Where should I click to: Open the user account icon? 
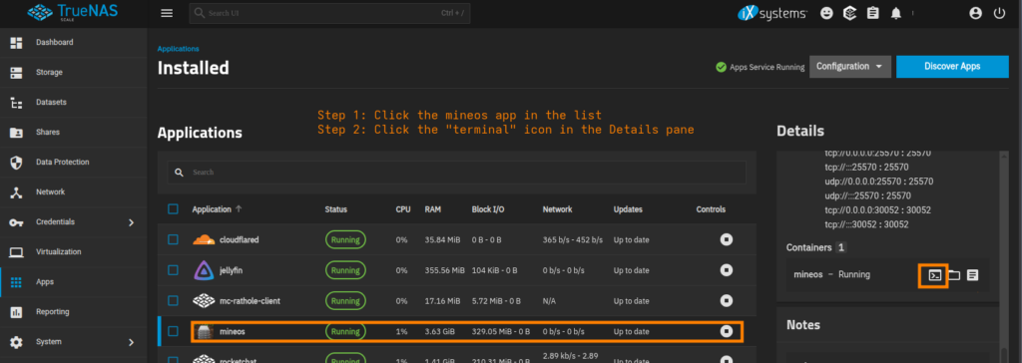point(975,13)
